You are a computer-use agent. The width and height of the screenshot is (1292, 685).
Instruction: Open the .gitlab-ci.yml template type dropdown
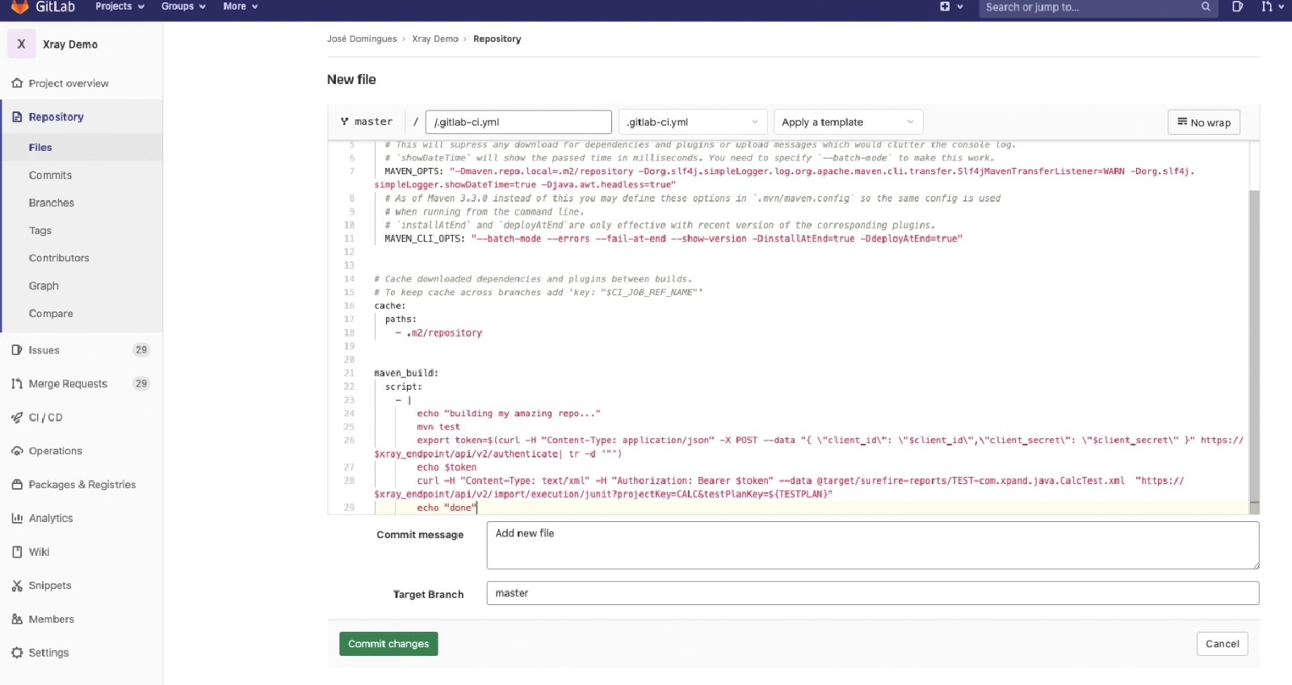click(x=692, y=123)
